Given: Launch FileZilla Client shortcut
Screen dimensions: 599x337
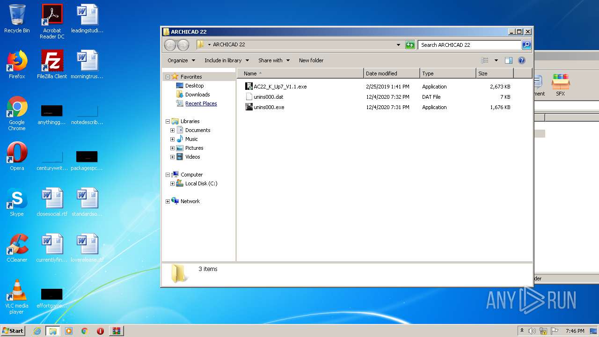Looking at the screenshot, I should coord(52,65).
